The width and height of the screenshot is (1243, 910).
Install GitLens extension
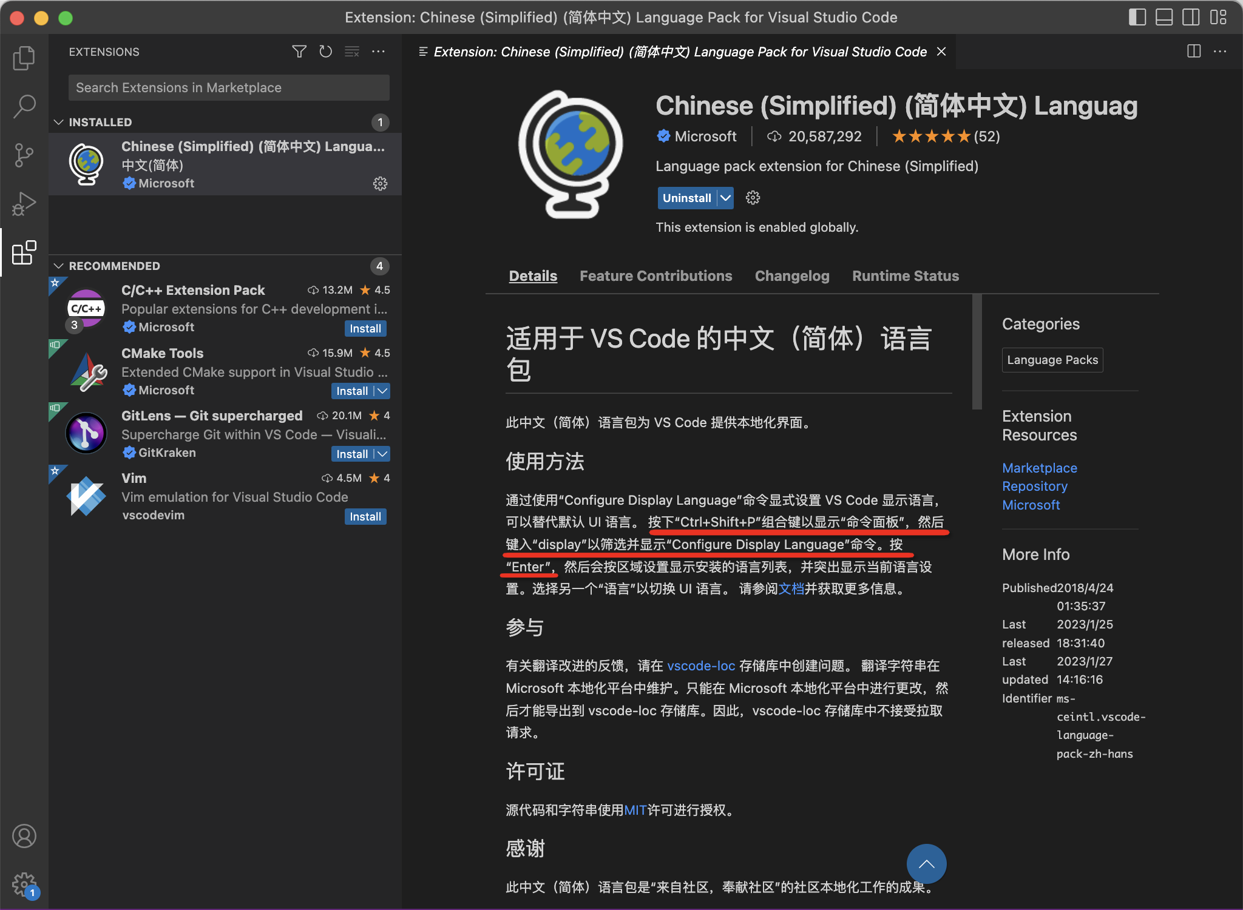pos(352,454)
